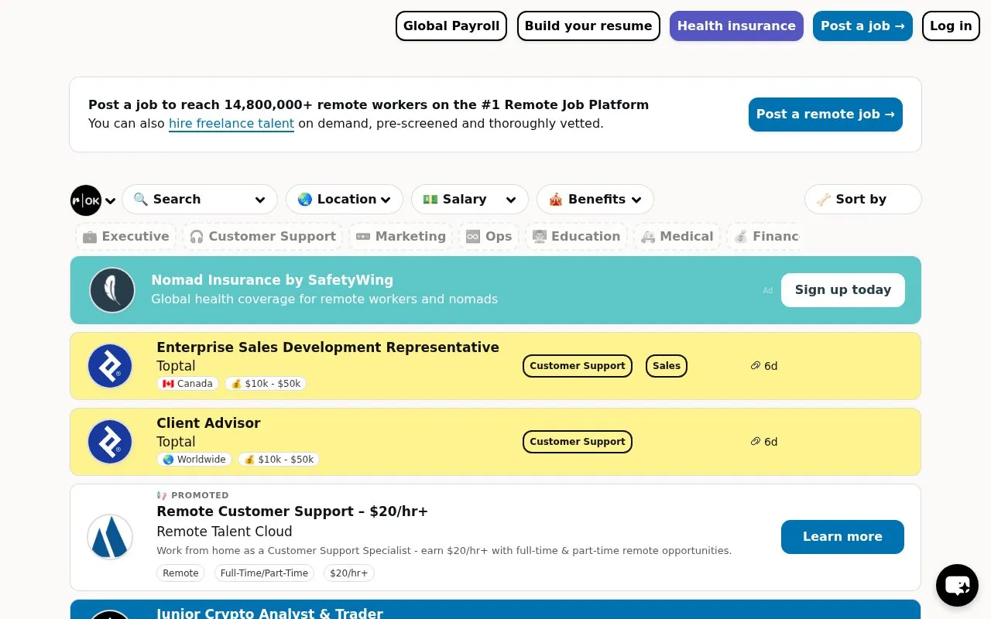The width and height of the screenshot is (991, 619).
Task: Open the Sort by dropdown
Action: coord(863,199)
